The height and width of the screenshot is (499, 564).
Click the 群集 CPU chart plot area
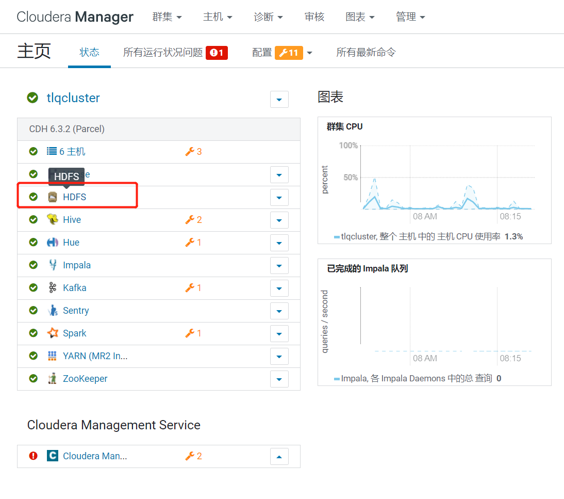(447, 177)
